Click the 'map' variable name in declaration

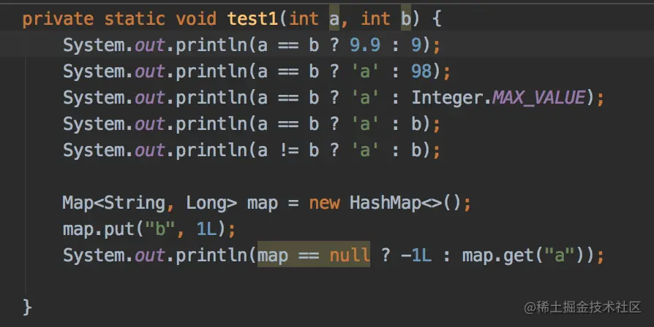click(x=263, y=204)
